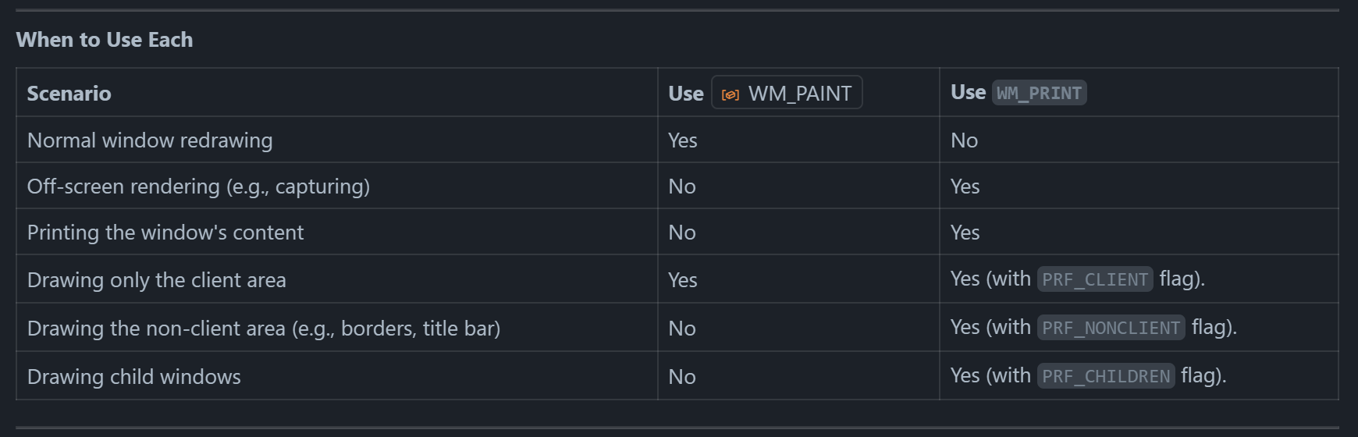Click the PRF_CHILDREN flag code chip
1358x437 pixels.
pyautogui.click(x=1105, y=376)
